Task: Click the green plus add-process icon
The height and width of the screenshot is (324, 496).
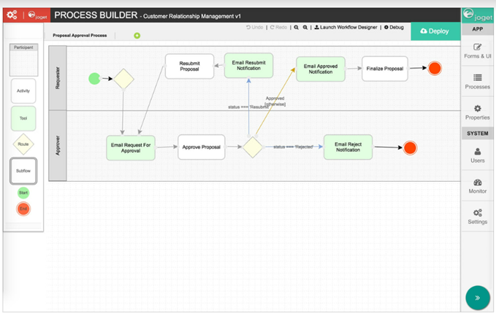Action: [x=137, y=36]
